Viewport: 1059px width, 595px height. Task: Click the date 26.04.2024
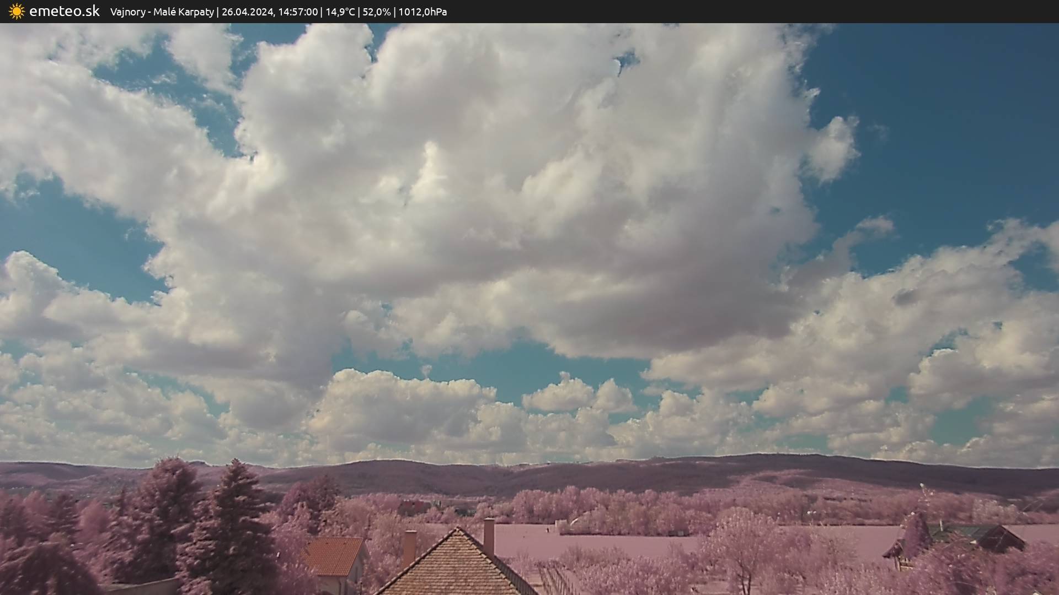(247, 12)
